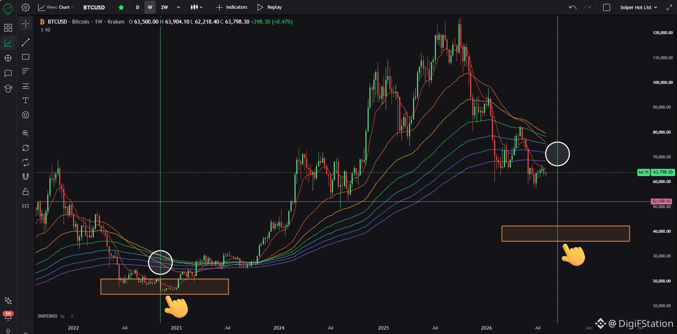
Task: Click the BTCUSD Bitcoin 1W Kraken legend title
Action: tap(86, 22)
